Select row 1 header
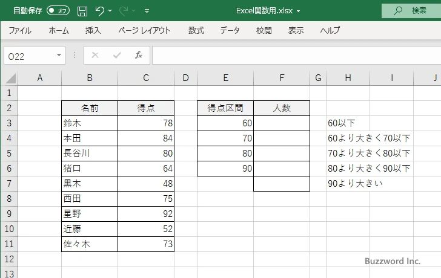 click(9, 93)
